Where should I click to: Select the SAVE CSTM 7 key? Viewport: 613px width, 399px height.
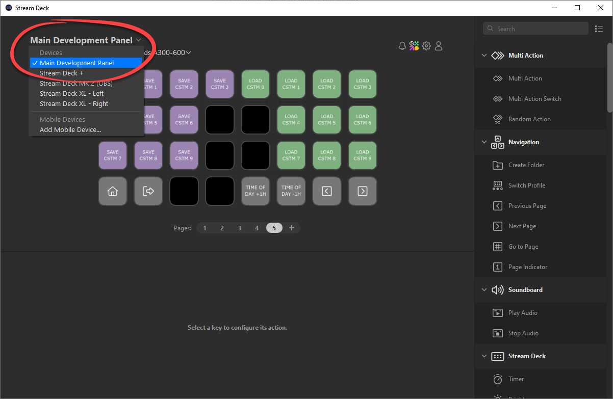tap(113, 155)
